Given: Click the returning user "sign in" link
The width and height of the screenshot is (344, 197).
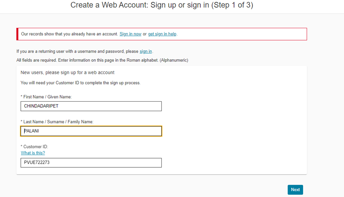Looking at the screenshot, I should coord(146,52).
